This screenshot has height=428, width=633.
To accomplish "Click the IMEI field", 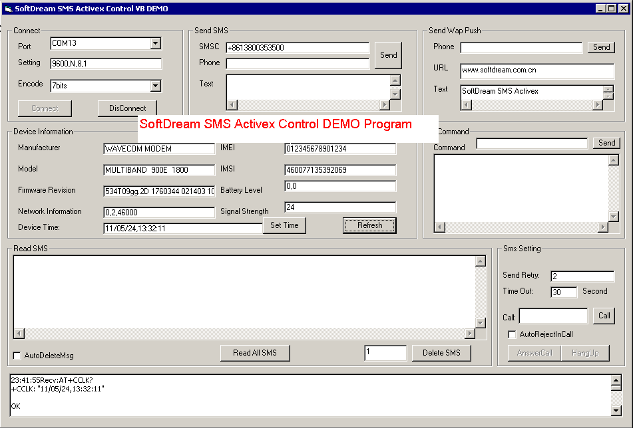I will [340, 149].
